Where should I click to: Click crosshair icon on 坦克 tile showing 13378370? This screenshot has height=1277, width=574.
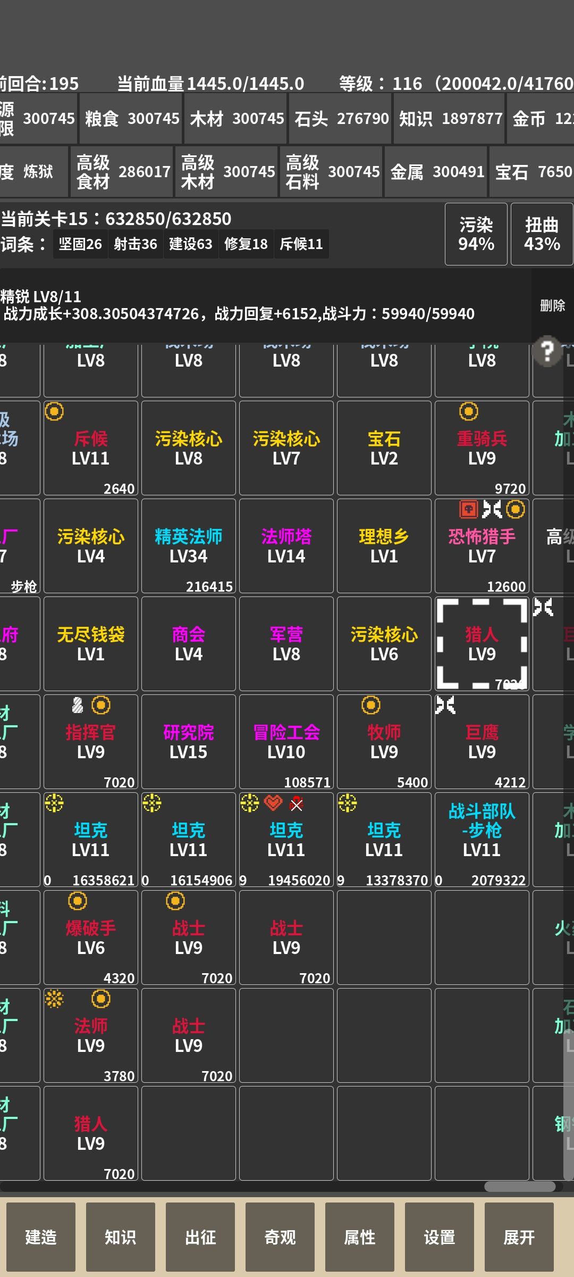tap(348, 803)
